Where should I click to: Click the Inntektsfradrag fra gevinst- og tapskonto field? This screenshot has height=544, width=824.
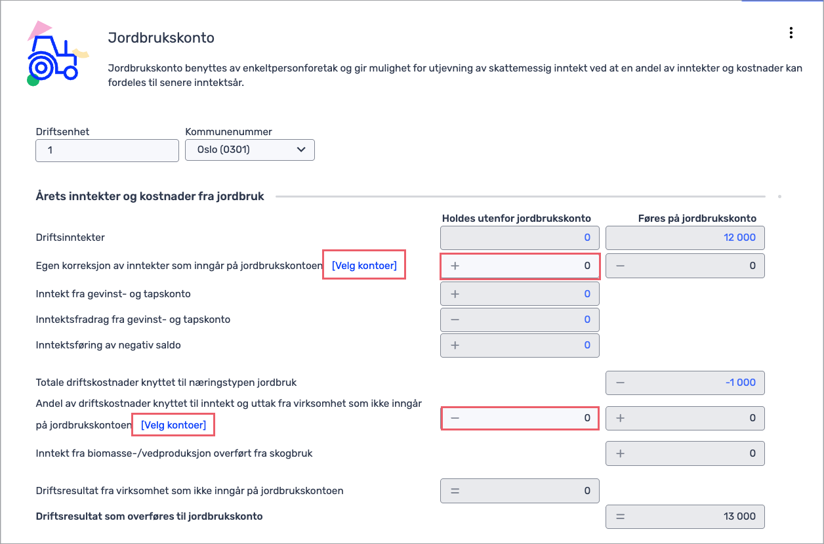tap(520, 320)
